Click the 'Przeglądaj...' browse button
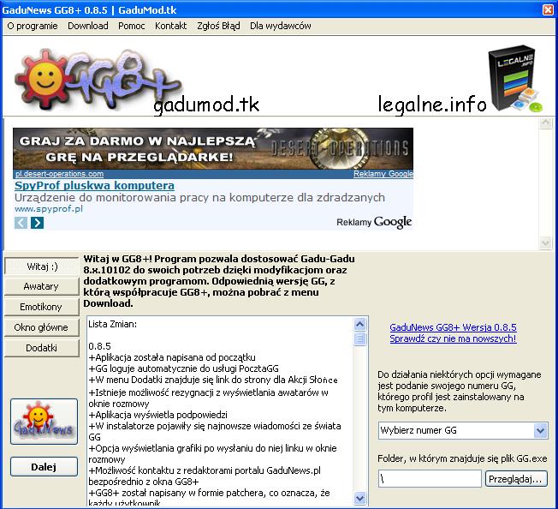This screenshot has height=509, width=558. click(515, 479)
